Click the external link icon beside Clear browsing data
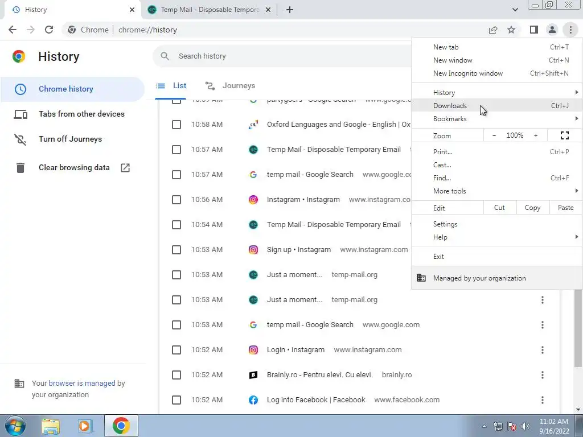This screenshot has width=583, height=437. click(x=125, y=168)
